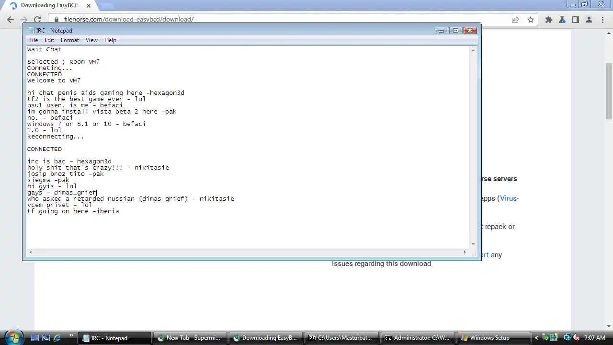Image resolution: width=613 pixels, height=345 pixels.
Task: Click Notepad horizontal scrollbar left arrow
Action: coord(31,252)
